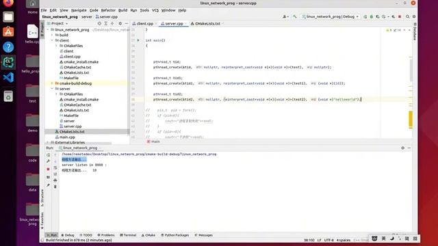Collapse the server folder
This screenshot has height=246, width=438.
coord(52,89)
